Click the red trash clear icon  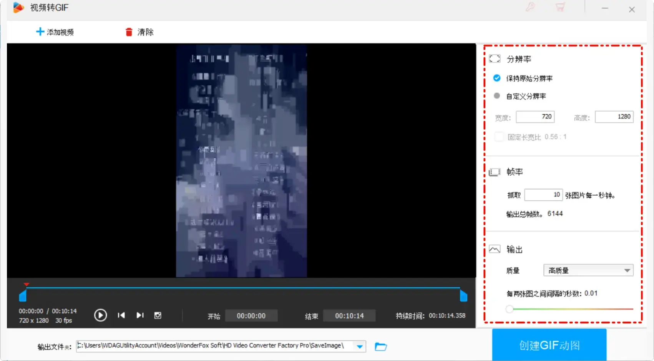tap(129, 32)
